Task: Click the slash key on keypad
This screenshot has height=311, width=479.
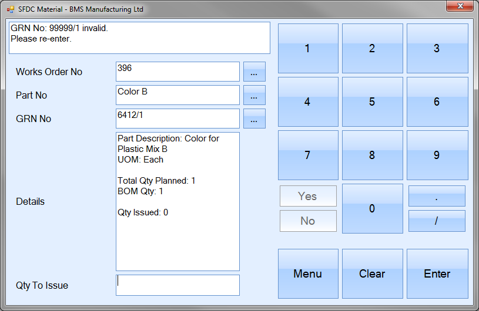Action: (x=437, y=221)
